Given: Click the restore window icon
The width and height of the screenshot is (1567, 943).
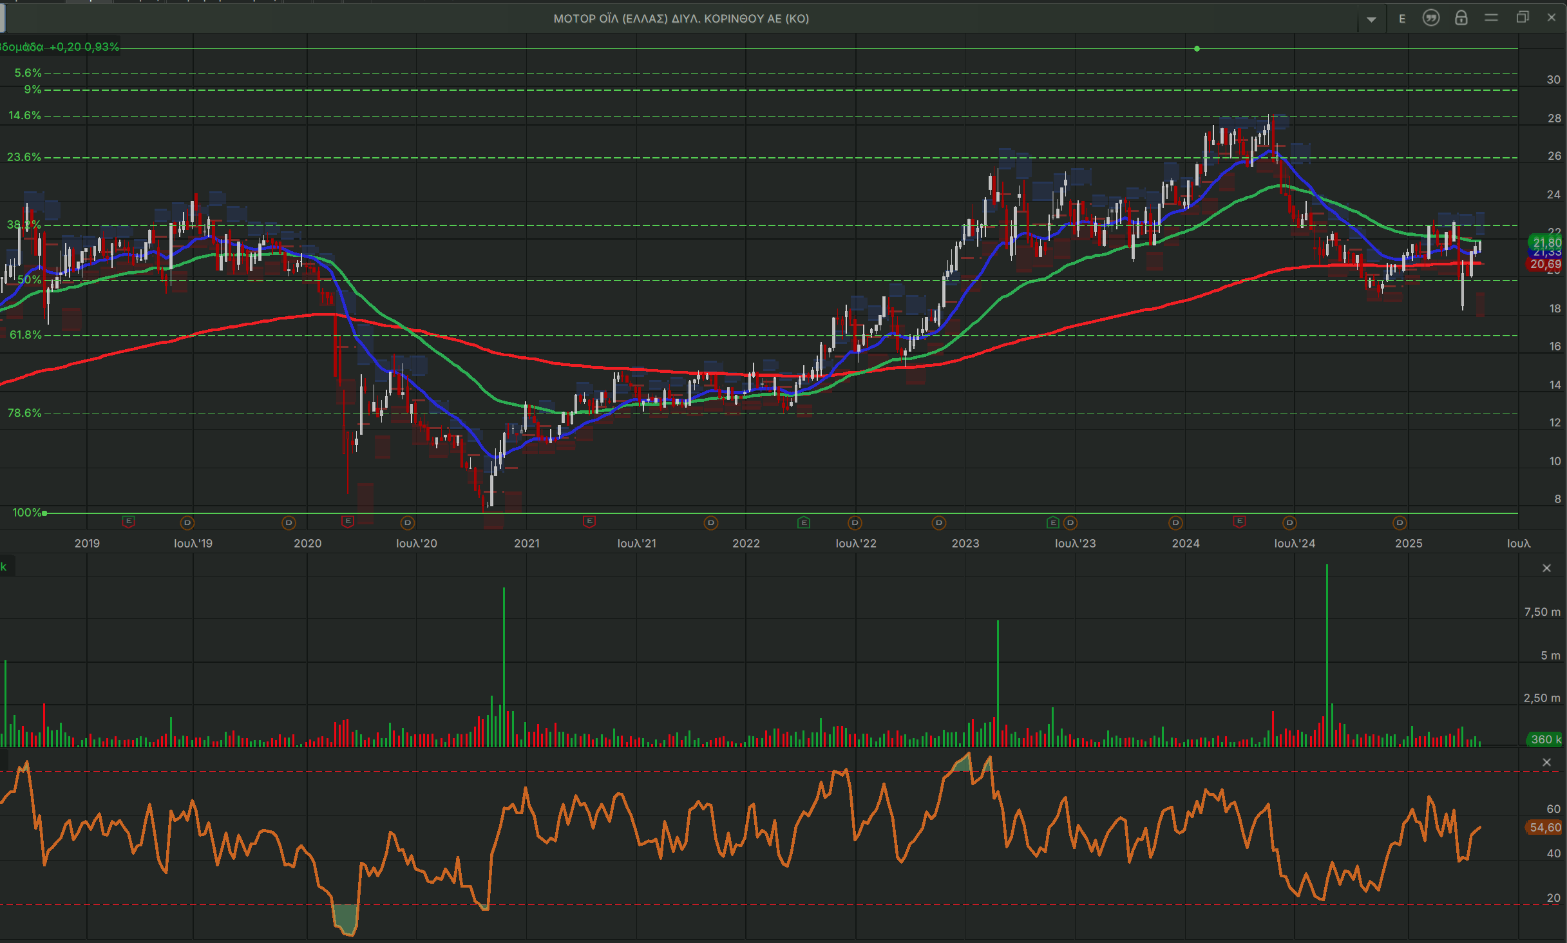Looking at the screenshot, I should pos(1523,17).
